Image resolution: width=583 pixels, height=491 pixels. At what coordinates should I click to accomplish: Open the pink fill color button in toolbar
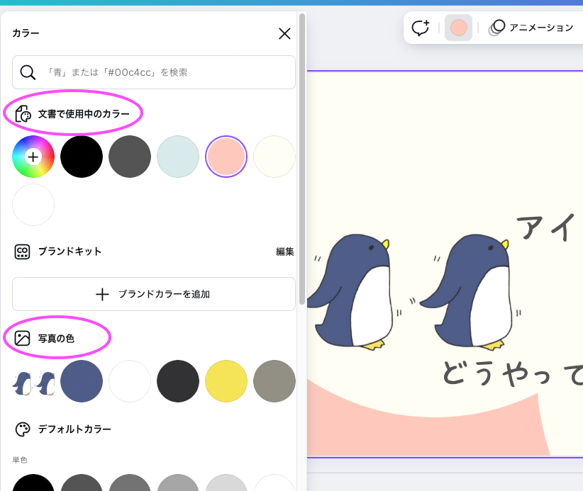458,28
